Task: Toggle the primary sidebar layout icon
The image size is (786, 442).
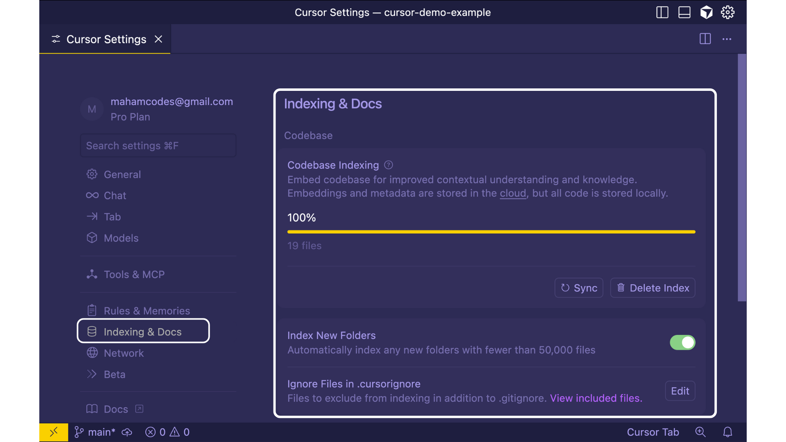Action: point(662,12)
